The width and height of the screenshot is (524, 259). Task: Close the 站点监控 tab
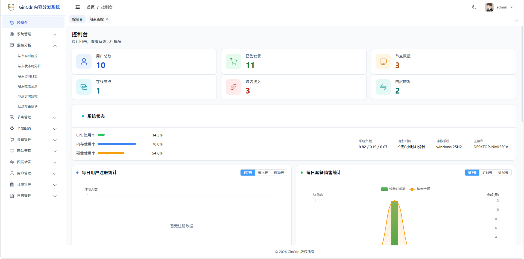[x=107, y=19]
